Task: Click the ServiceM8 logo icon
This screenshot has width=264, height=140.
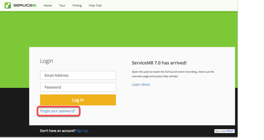Action: tap(8, 5)
